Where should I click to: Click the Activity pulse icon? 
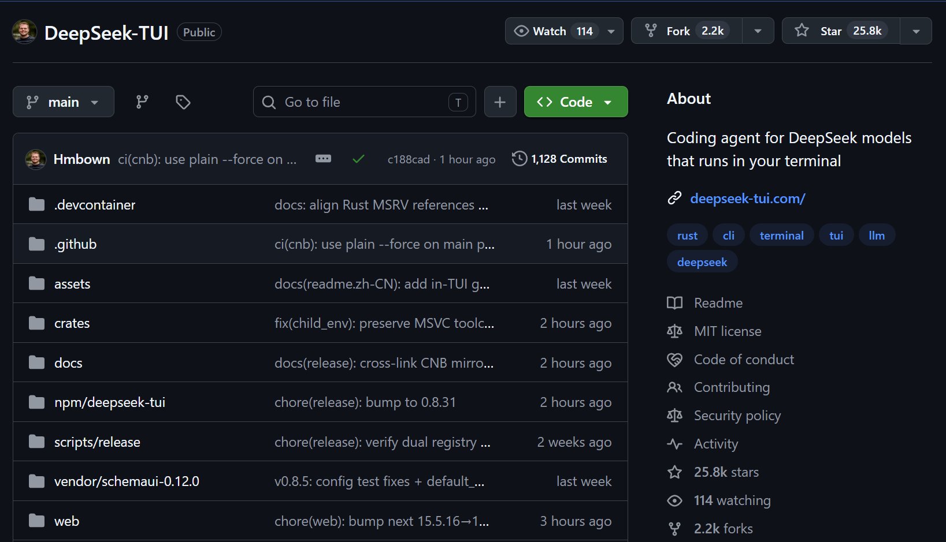(674, 444)
